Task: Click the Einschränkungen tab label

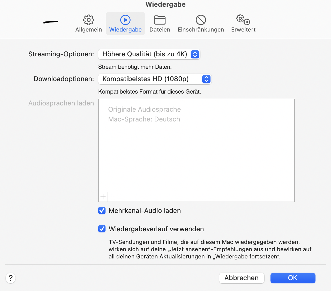Action: 201,30
